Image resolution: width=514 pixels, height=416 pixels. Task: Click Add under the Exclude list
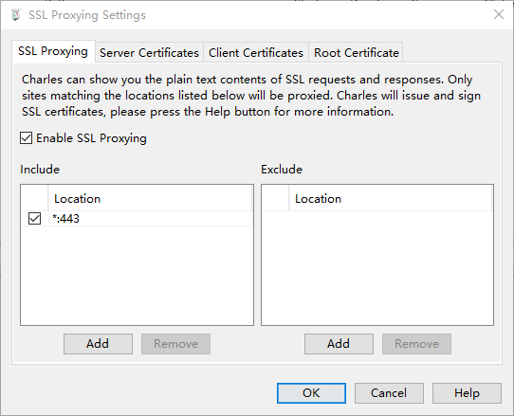[x=339, y=344]
